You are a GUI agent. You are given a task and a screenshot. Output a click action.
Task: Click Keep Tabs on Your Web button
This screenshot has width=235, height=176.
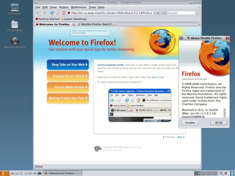tap(68, 65)
